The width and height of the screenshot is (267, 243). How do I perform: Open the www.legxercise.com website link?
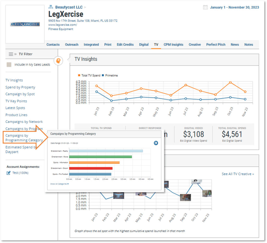click(x=63, y=25)
